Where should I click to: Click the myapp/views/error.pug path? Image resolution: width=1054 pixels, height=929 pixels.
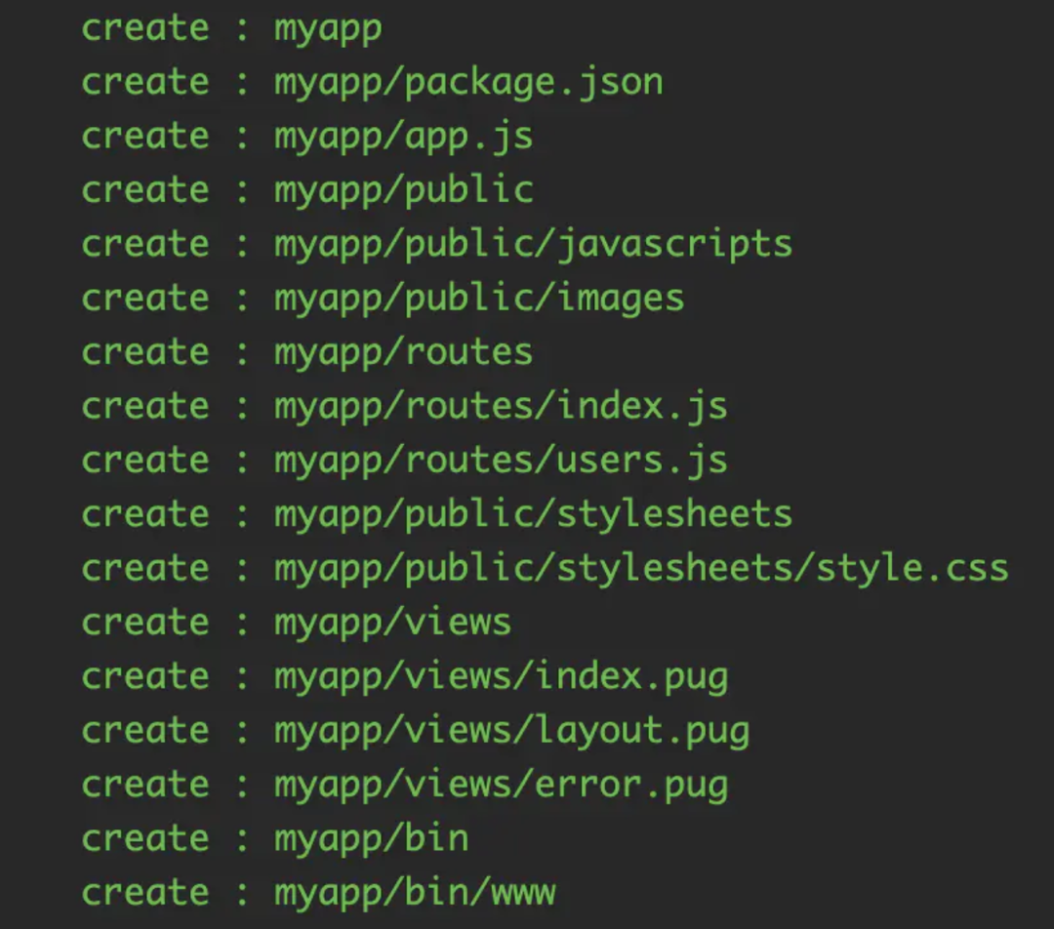coord(500,785)
